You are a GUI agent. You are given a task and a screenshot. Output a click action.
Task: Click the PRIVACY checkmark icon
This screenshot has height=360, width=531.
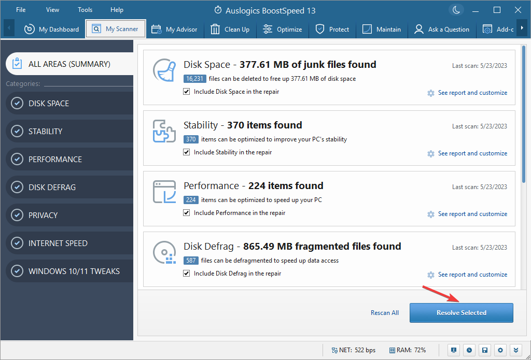tap(17, 215)
